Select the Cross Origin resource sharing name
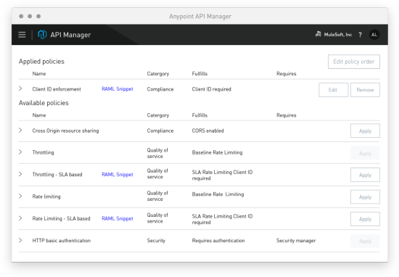Image resolution: width=399 pixels, height=277 pixels. (x=65, y=131)
